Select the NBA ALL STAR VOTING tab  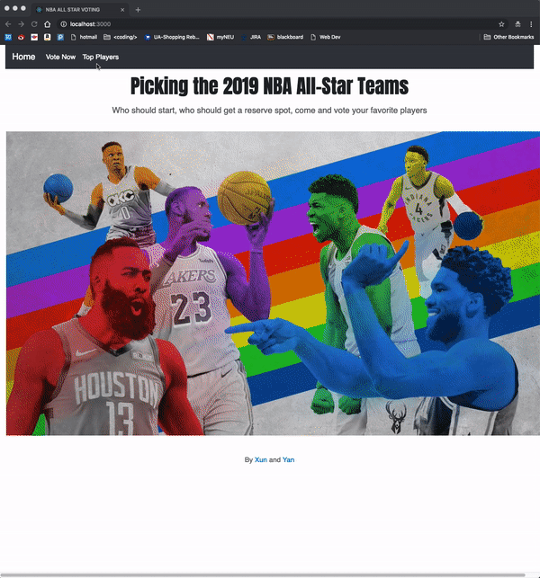point(80,10)
